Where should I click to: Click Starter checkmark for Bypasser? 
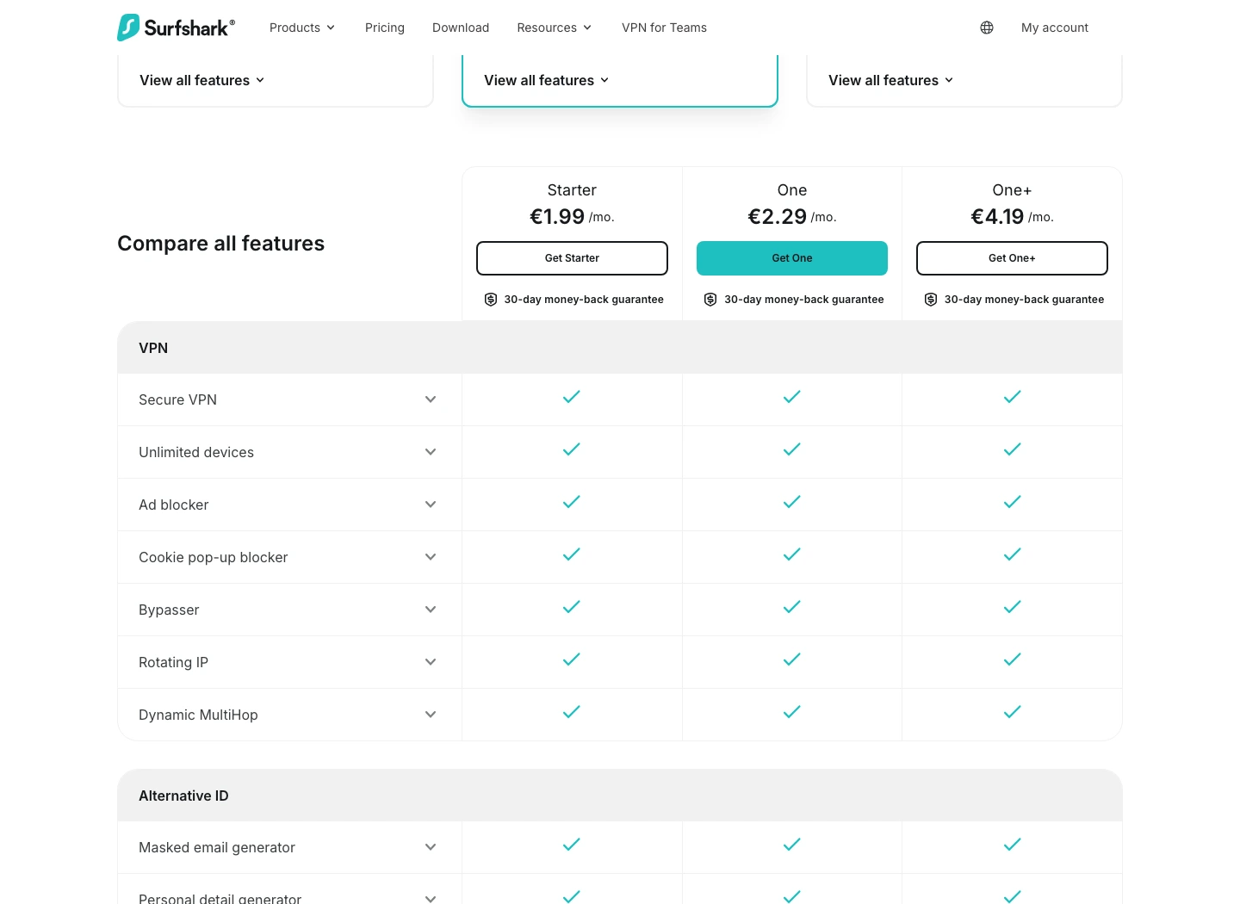click(x=572, y=607)
